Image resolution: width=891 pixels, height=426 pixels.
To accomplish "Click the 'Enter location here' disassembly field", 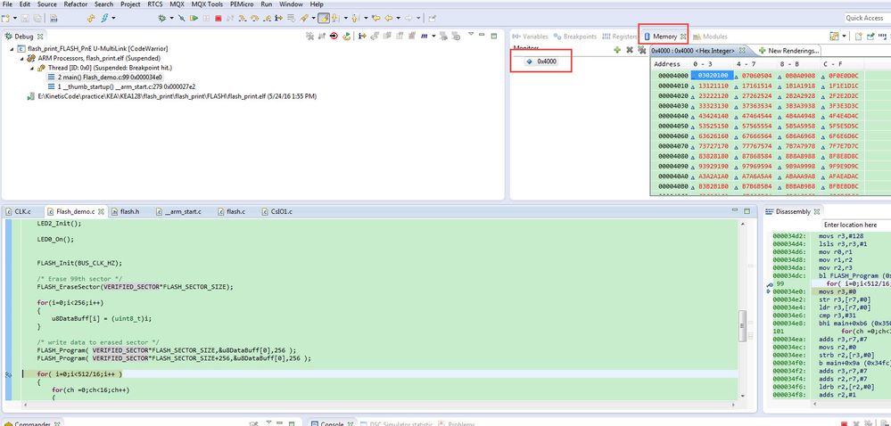I will [x=857, y=225].
